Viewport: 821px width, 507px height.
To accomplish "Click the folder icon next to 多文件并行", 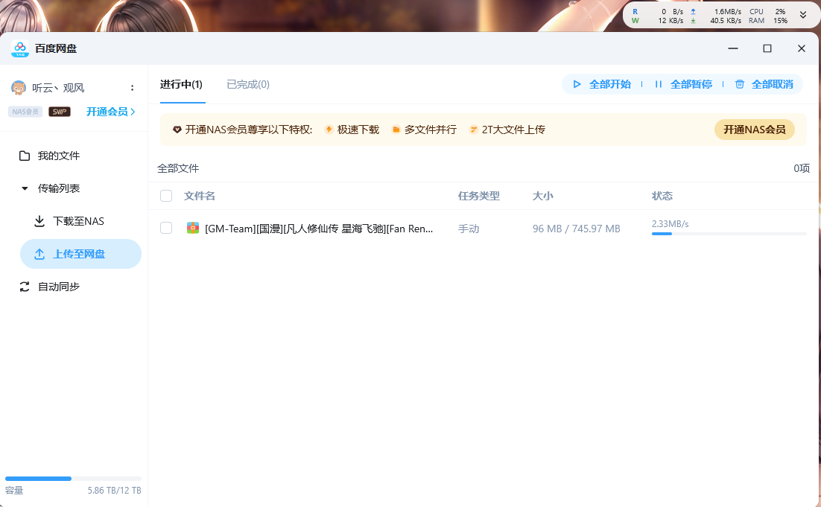I will (396, 130).
